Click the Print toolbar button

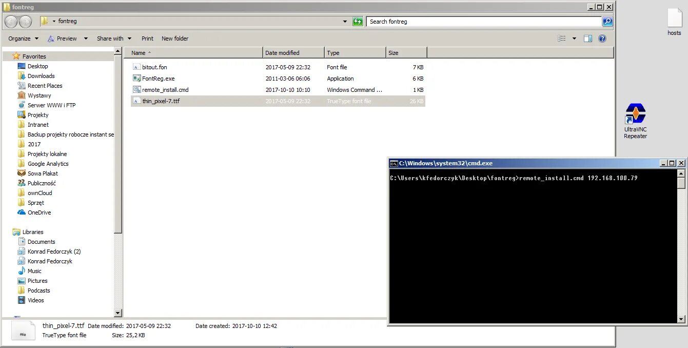click(147, 38)
